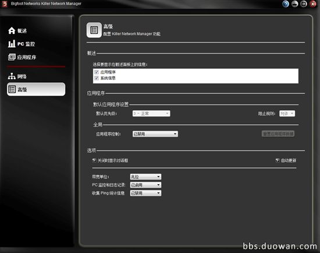Open the 默认优先级 dropdown

tap(151, 113)
